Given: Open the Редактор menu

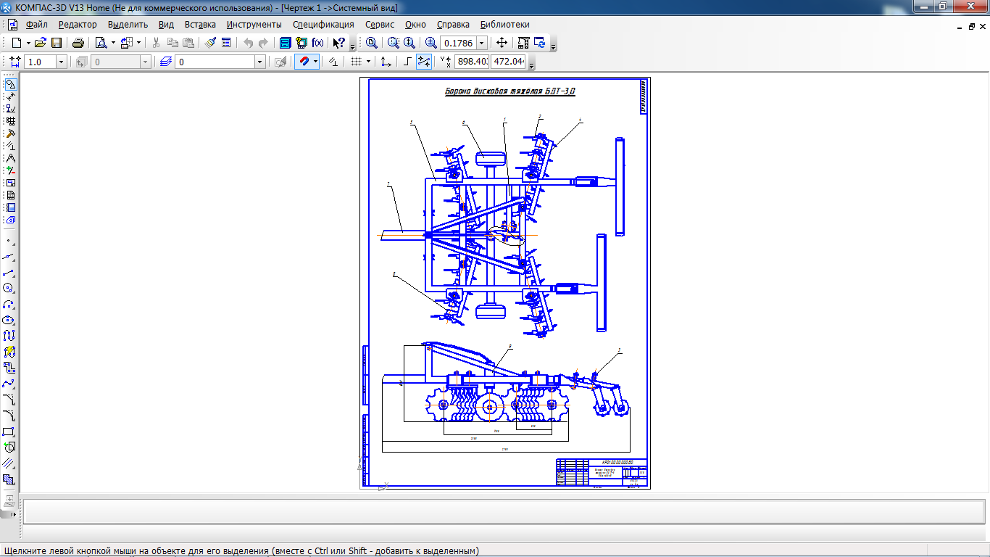Looking at the screenshot, I should [78, 25].
